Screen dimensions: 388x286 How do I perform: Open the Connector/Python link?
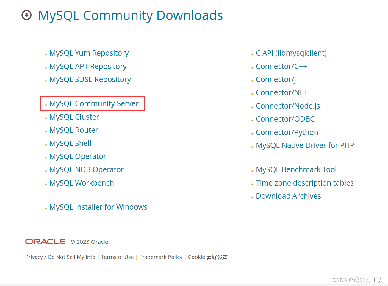287,132
